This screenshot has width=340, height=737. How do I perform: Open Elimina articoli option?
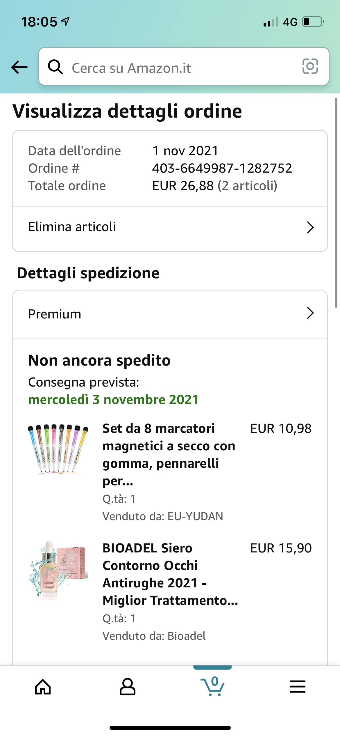click(x=72, y=227)
